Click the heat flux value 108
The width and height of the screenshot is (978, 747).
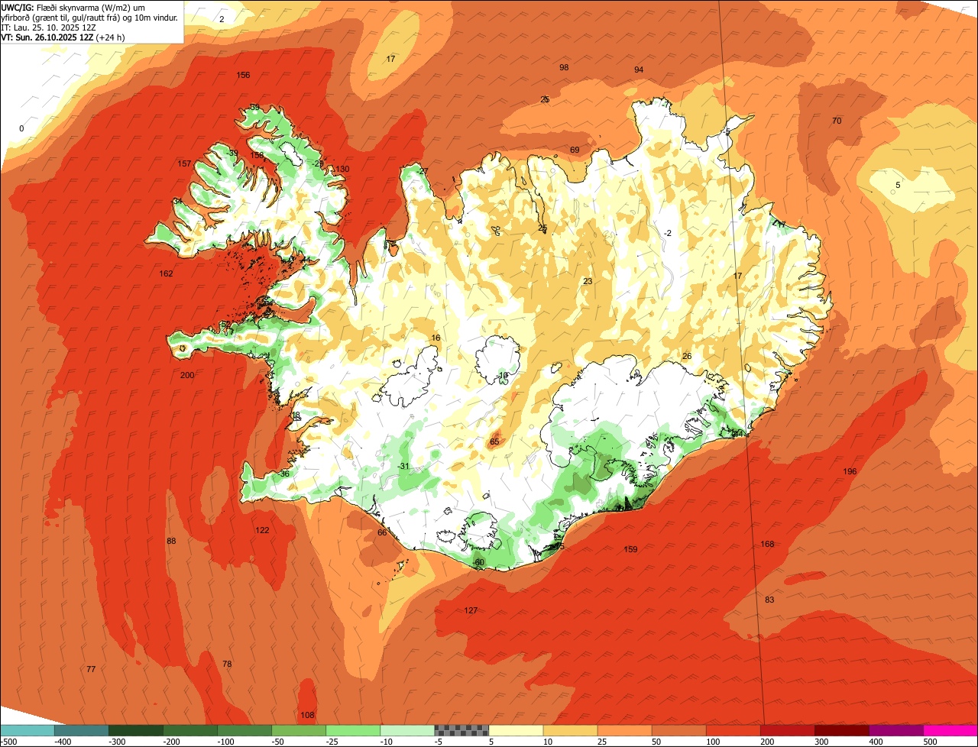[307, 715]
